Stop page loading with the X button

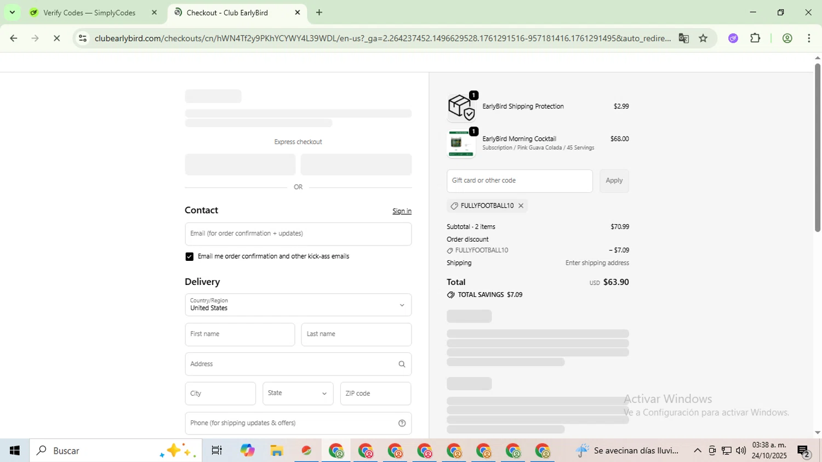pos(56,38)
